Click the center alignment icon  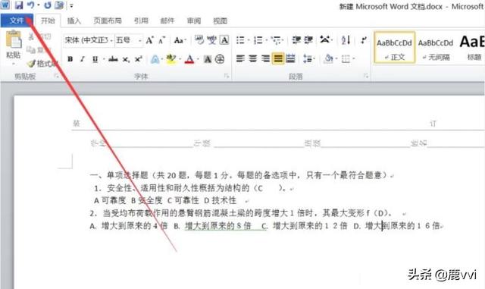[x=253, y=58]
